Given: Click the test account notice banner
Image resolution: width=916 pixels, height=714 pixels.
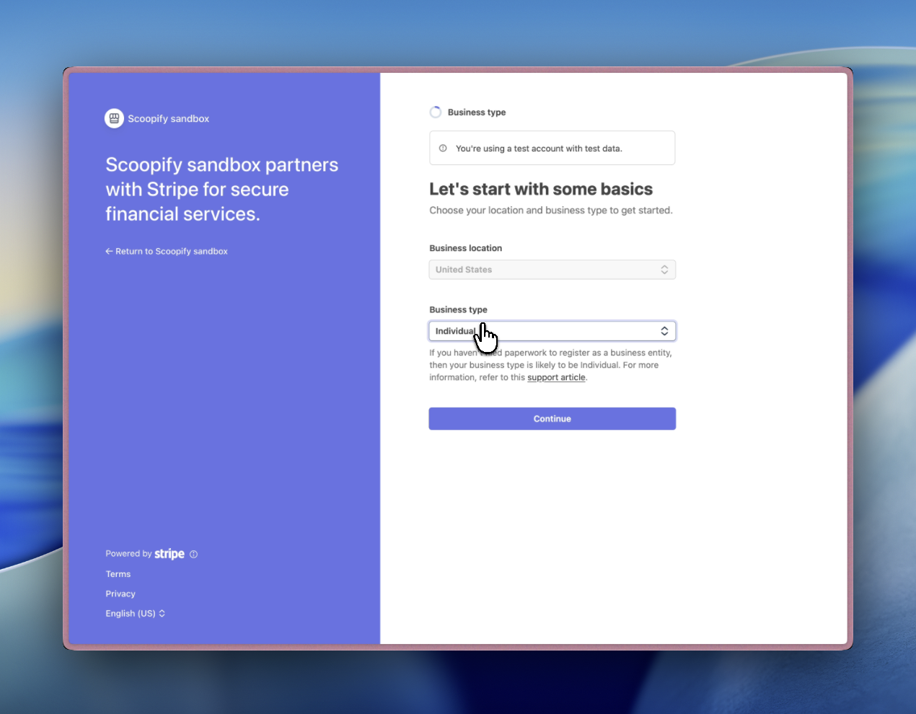Looking at the screenshot, I should (x=552, y=148).
